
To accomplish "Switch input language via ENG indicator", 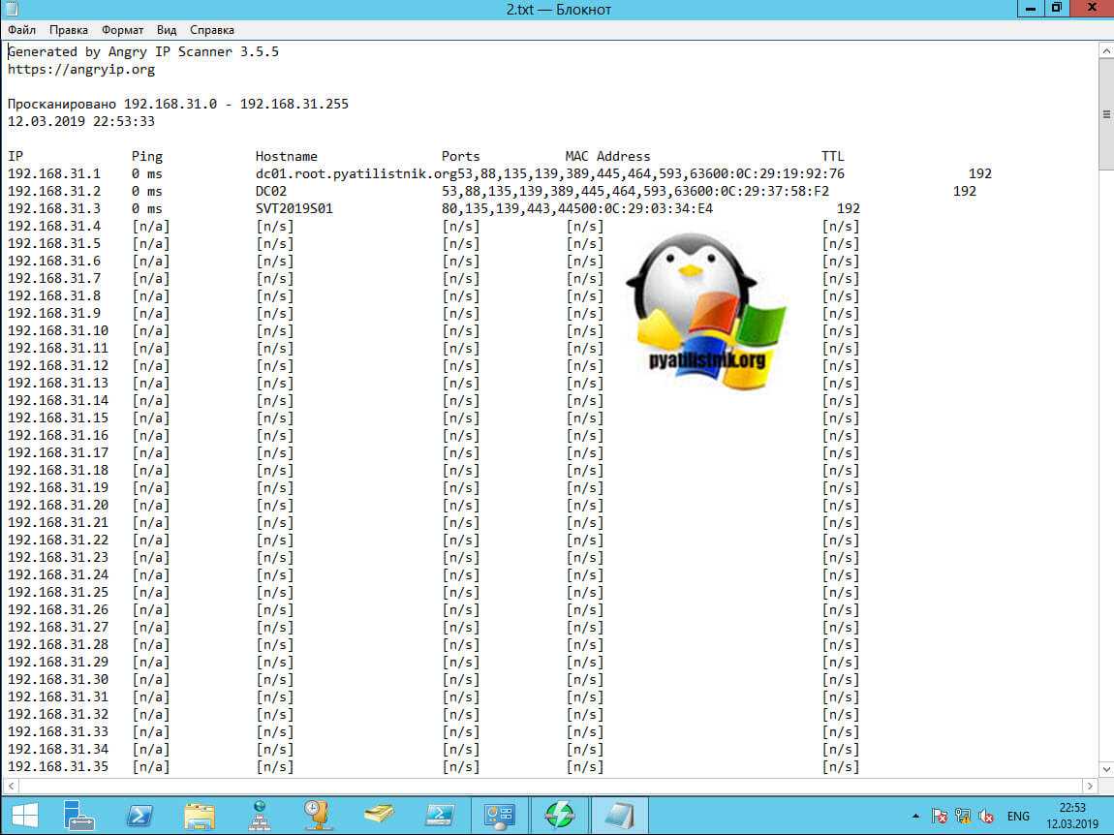I will (x=1019, y=816).
